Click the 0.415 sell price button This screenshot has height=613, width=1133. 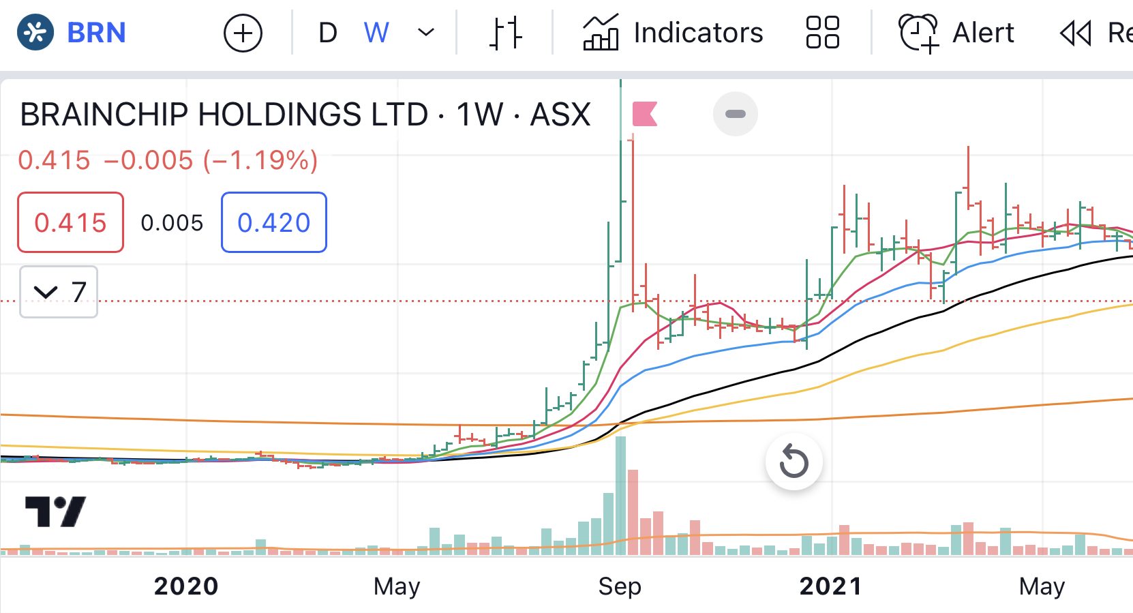[70, 222]
